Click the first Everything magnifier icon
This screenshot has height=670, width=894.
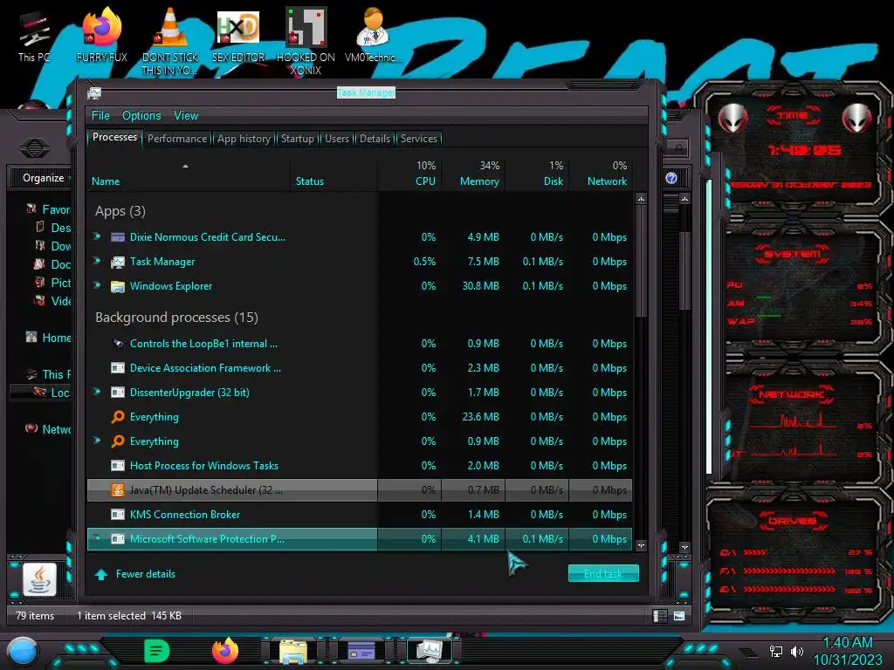point(118,416)
